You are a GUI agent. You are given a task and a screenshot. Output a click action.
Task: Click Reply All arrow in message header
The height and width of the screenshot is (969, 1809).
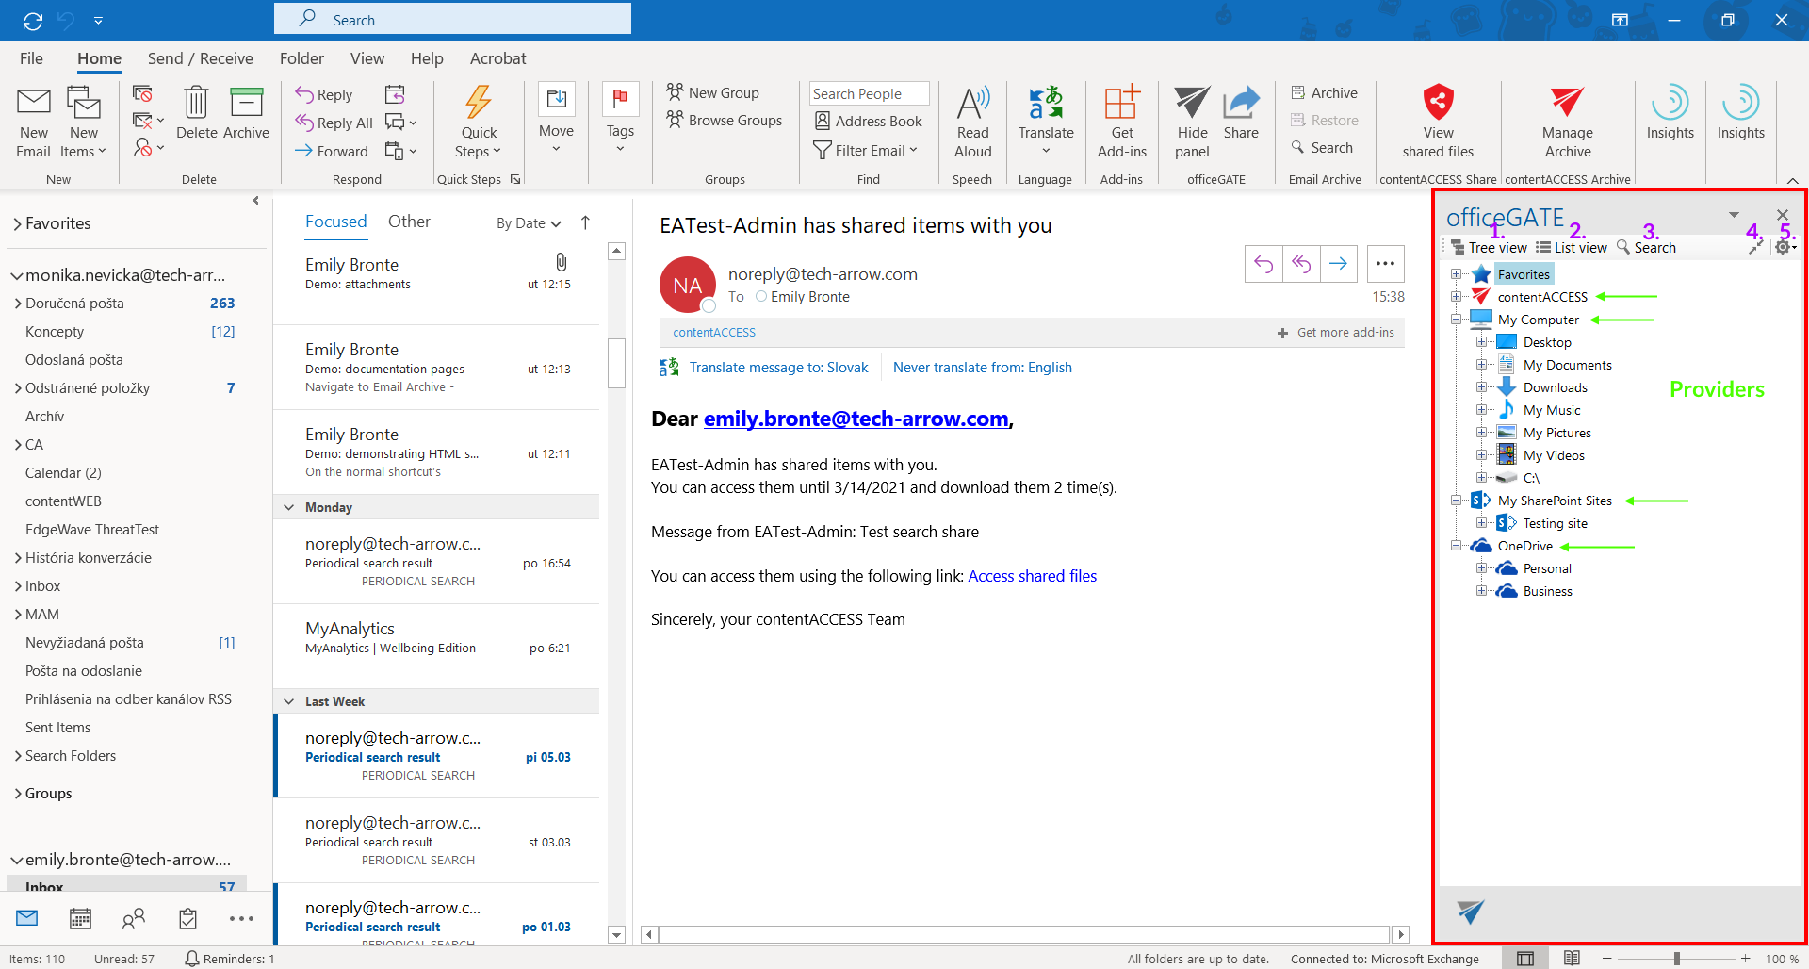[x=1301, y=264]
